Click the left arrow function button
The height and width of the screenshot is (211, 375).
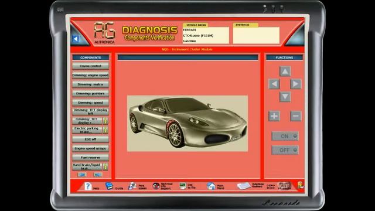click(x=274, y=84)
